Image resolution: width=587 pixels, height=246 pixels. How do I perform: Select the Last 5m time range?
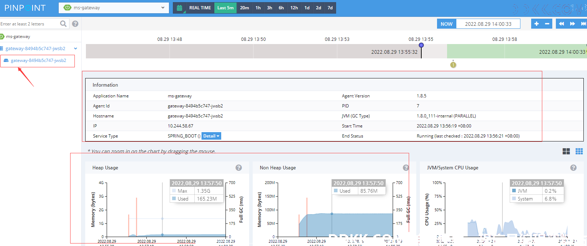pos(225,8)
